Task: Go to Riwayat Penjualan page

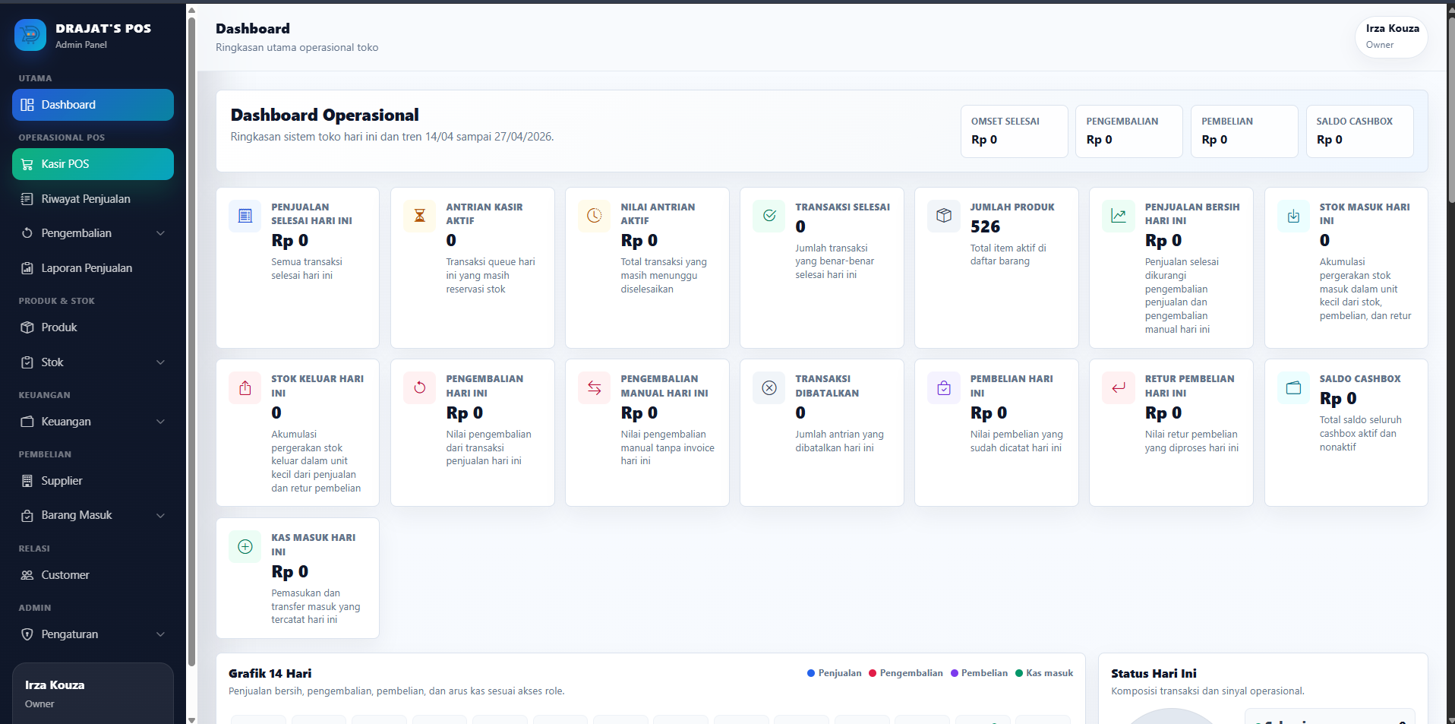Action: [93, 199]
